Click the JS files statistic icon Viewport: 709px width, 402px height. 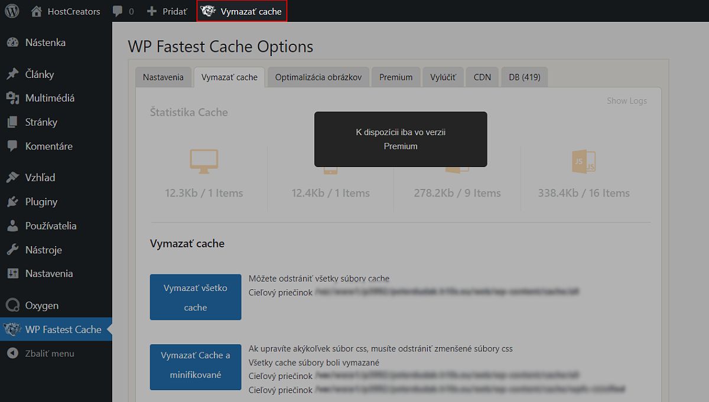click(583, 161)
